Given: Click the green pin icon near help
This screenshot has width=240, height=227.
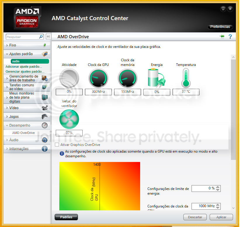Looking at the screenshot, I should (222, 37).
